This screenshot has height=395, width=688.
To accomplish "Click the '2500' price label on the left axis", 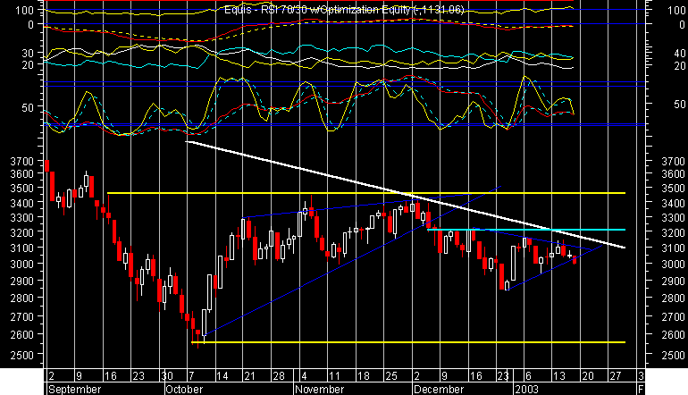I will (22, 355).
